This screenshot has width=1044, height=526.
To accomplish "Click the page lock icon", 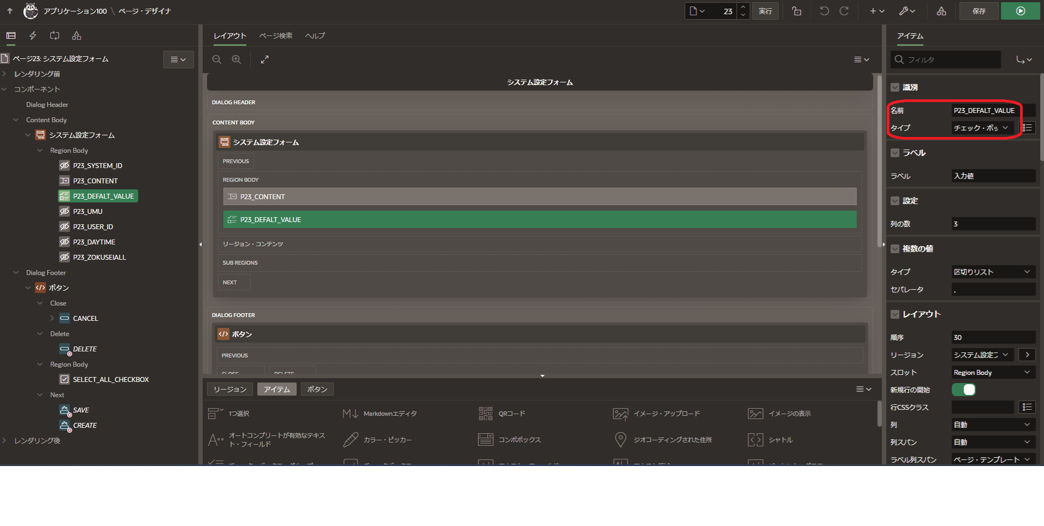I will tap(797, 11).
